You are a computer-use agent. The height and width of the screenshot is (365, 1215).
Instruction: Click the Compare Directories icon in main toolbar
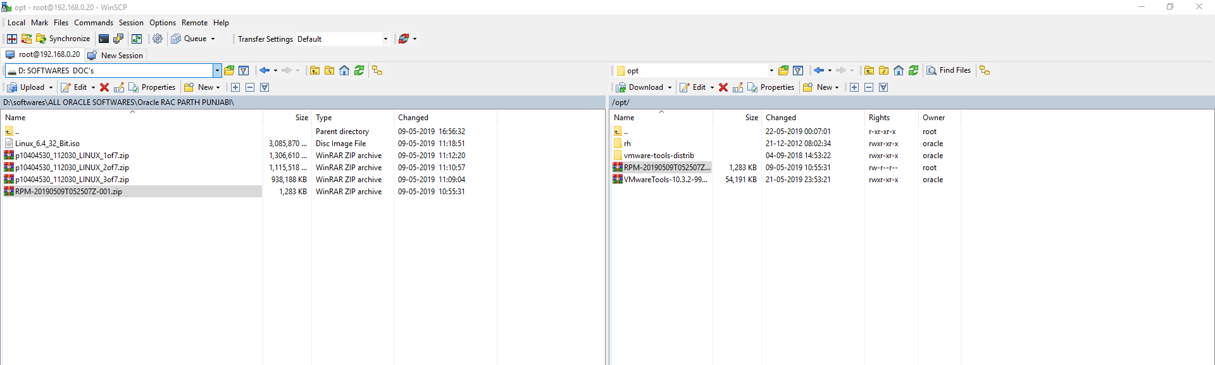[x=12, y=39]
